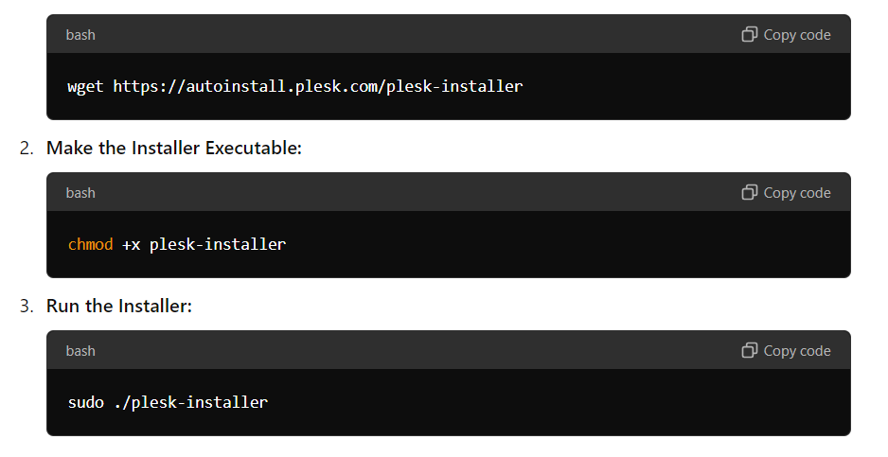Click the word wget in the first command
The image size is (888, 457).
tap(85, 87)
